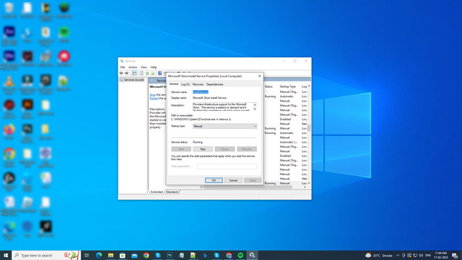462x260 pixels.
Task: Open Microsoft Edge from the taskbar
Action: [99, 255]
